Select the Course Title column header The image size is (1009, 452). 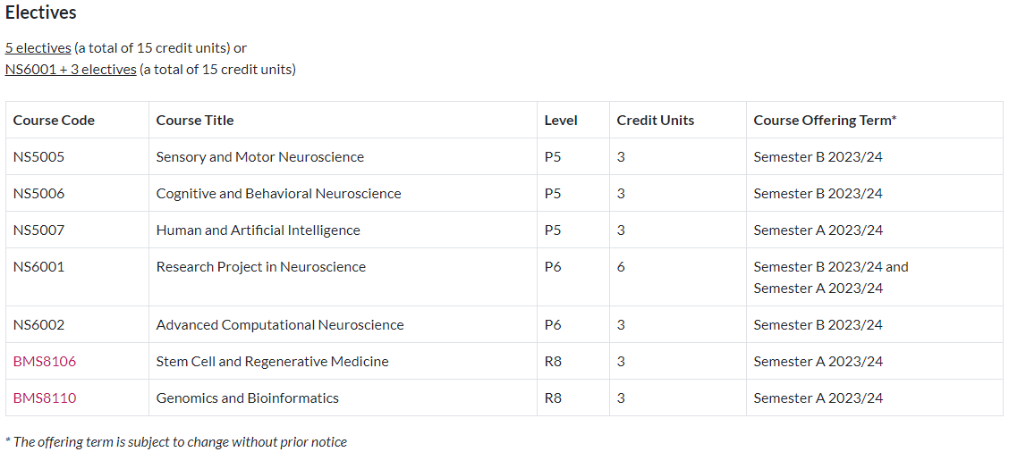(x=195, y=121)
